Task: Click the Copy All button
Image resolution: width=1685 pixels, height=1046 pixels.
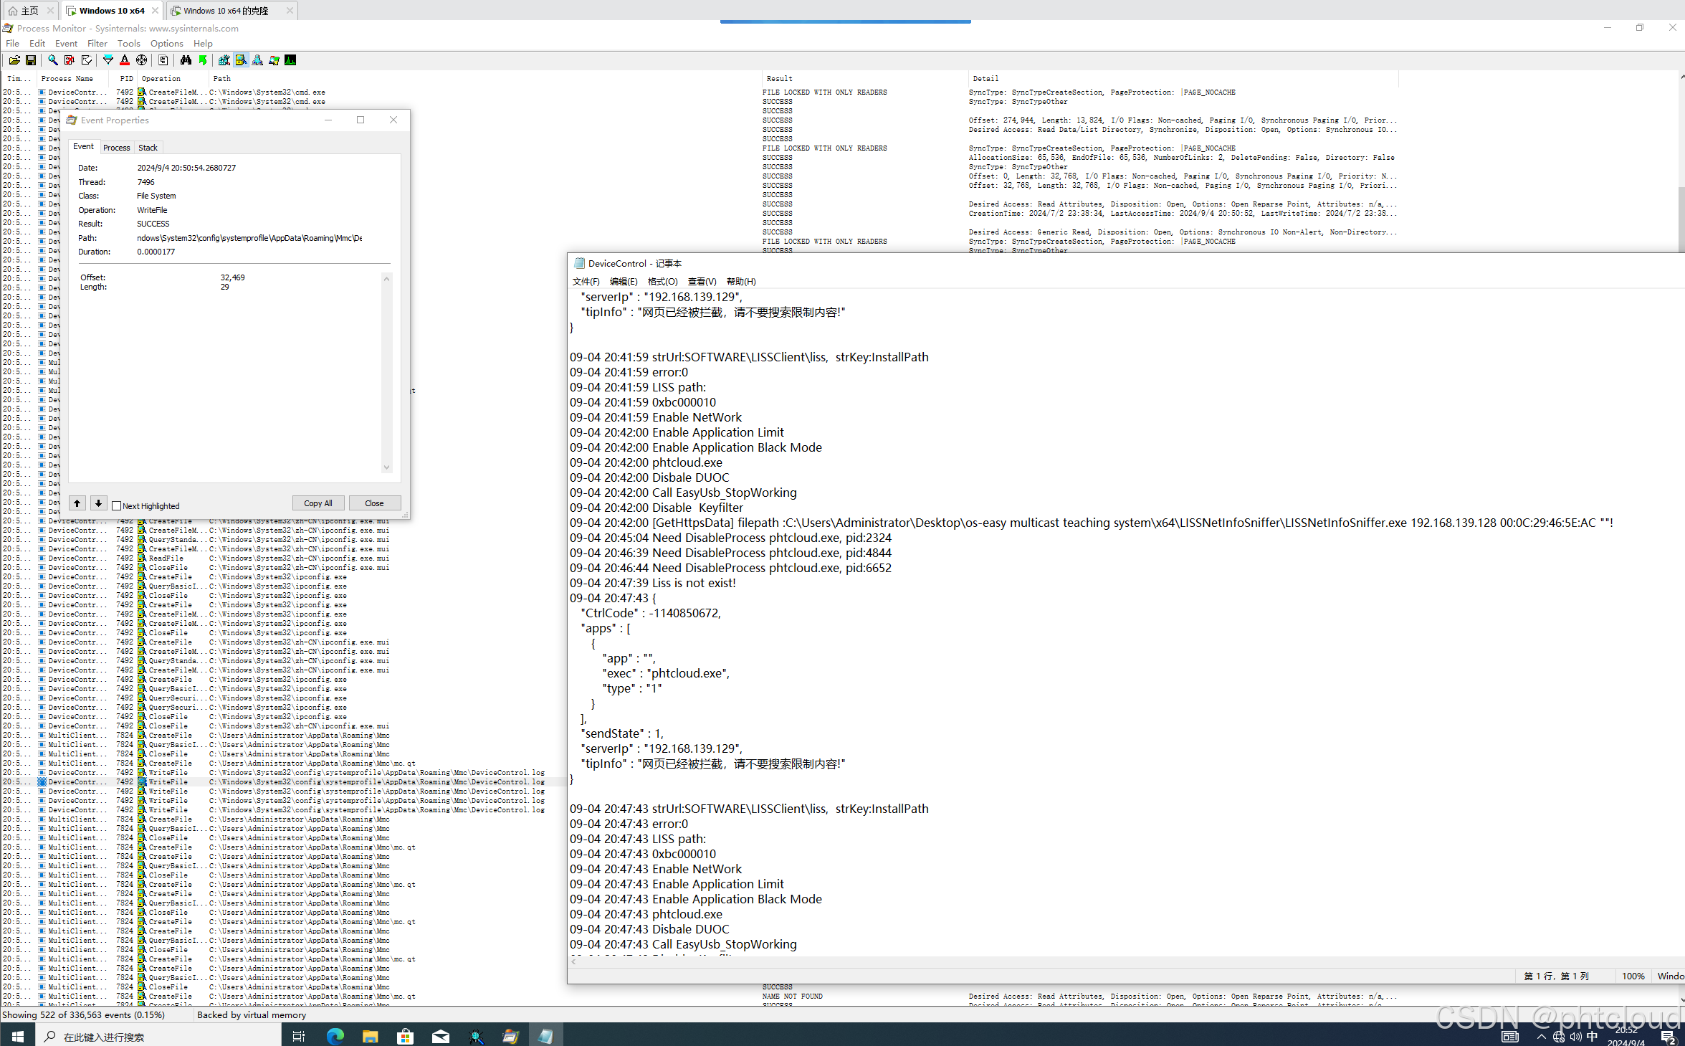Action: pos(318,503)
